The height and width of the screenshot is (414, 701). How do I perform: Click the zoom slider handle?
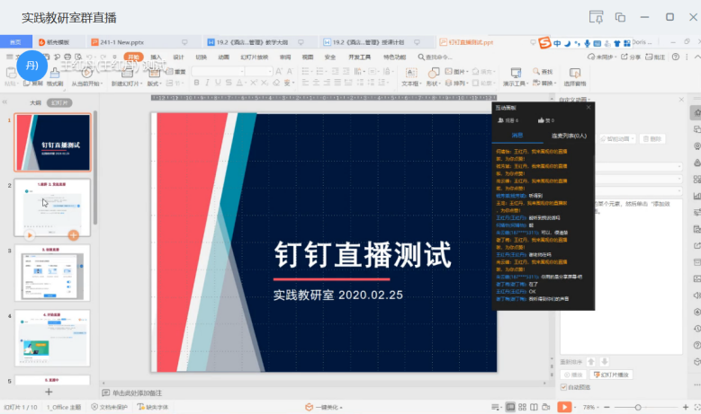coord(638,407)
